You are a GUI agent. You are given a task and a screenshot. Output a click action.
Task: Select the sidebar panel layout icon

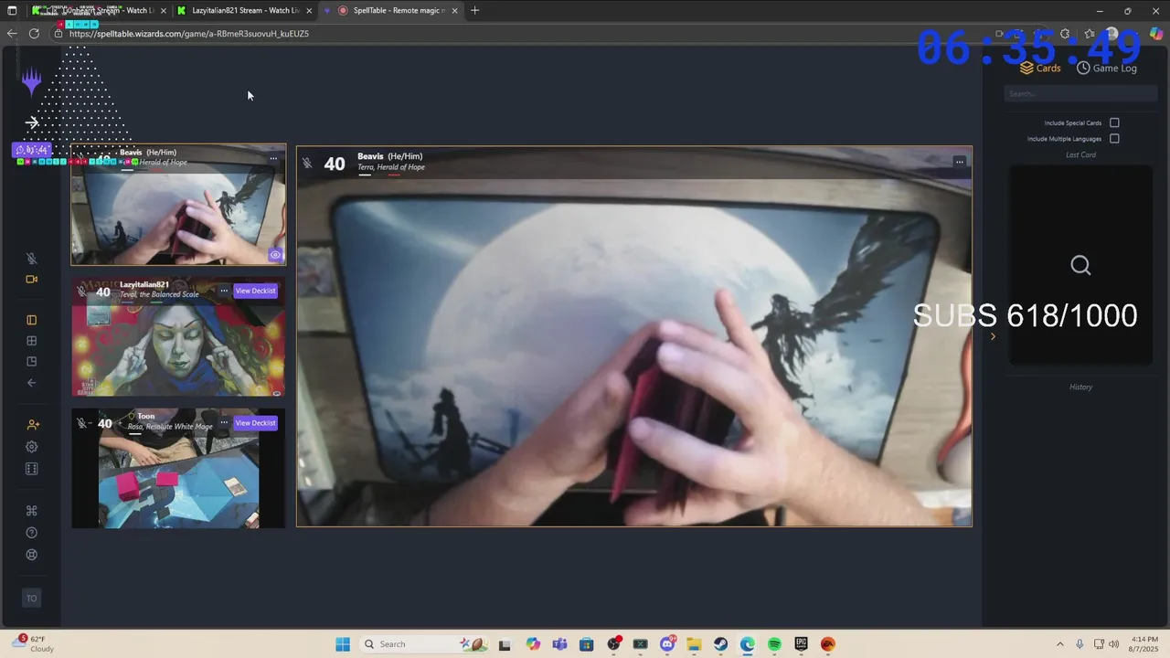(x=32, y=320)
